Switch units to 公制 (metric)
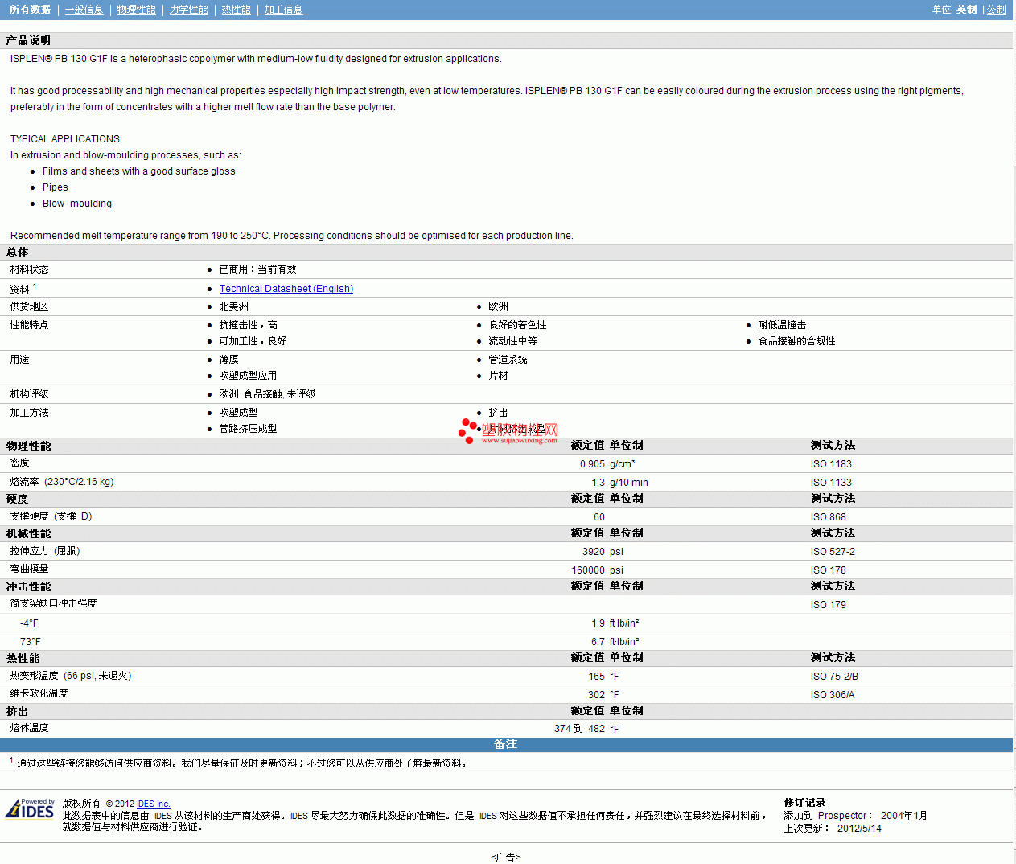Screen dimensions: 1016x864 tap(997, 10)
